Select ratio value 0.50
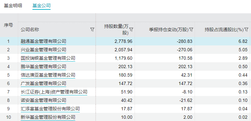251x121 pixels. coord(243,67)
